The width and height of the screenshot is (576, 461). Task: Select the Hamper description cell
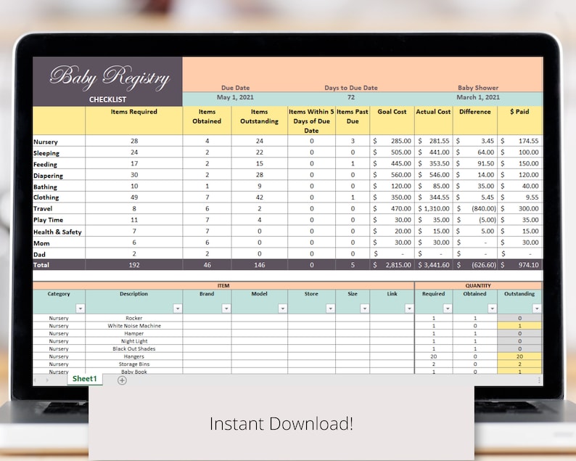click(134, 333)
